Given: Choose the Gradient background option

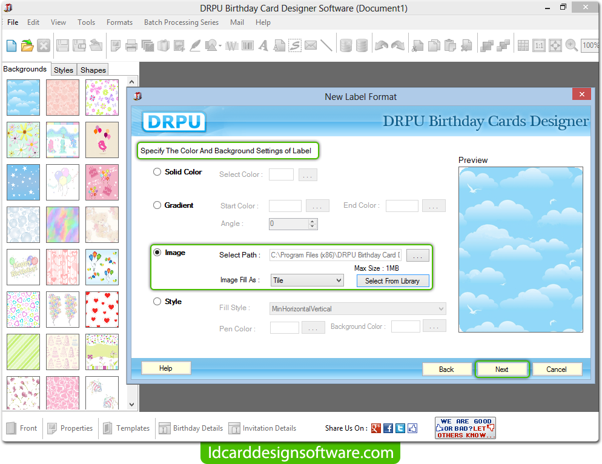Looking at the screenshot, I should tap(157, 205).
